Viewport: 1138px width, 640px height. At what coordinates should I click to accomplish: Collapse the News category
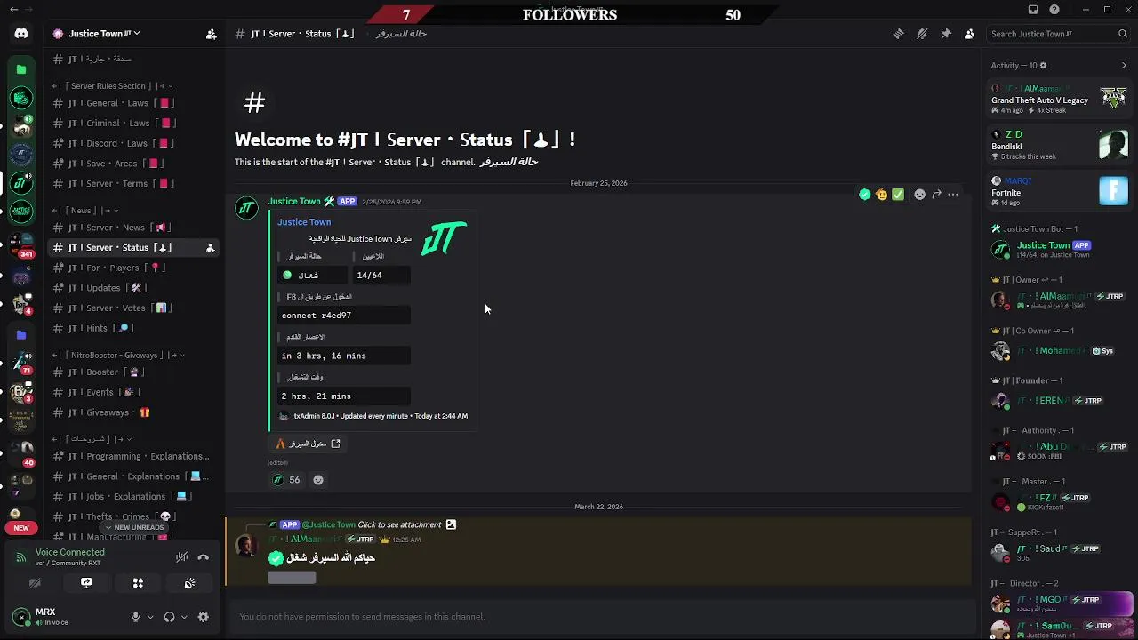point(85,211)
